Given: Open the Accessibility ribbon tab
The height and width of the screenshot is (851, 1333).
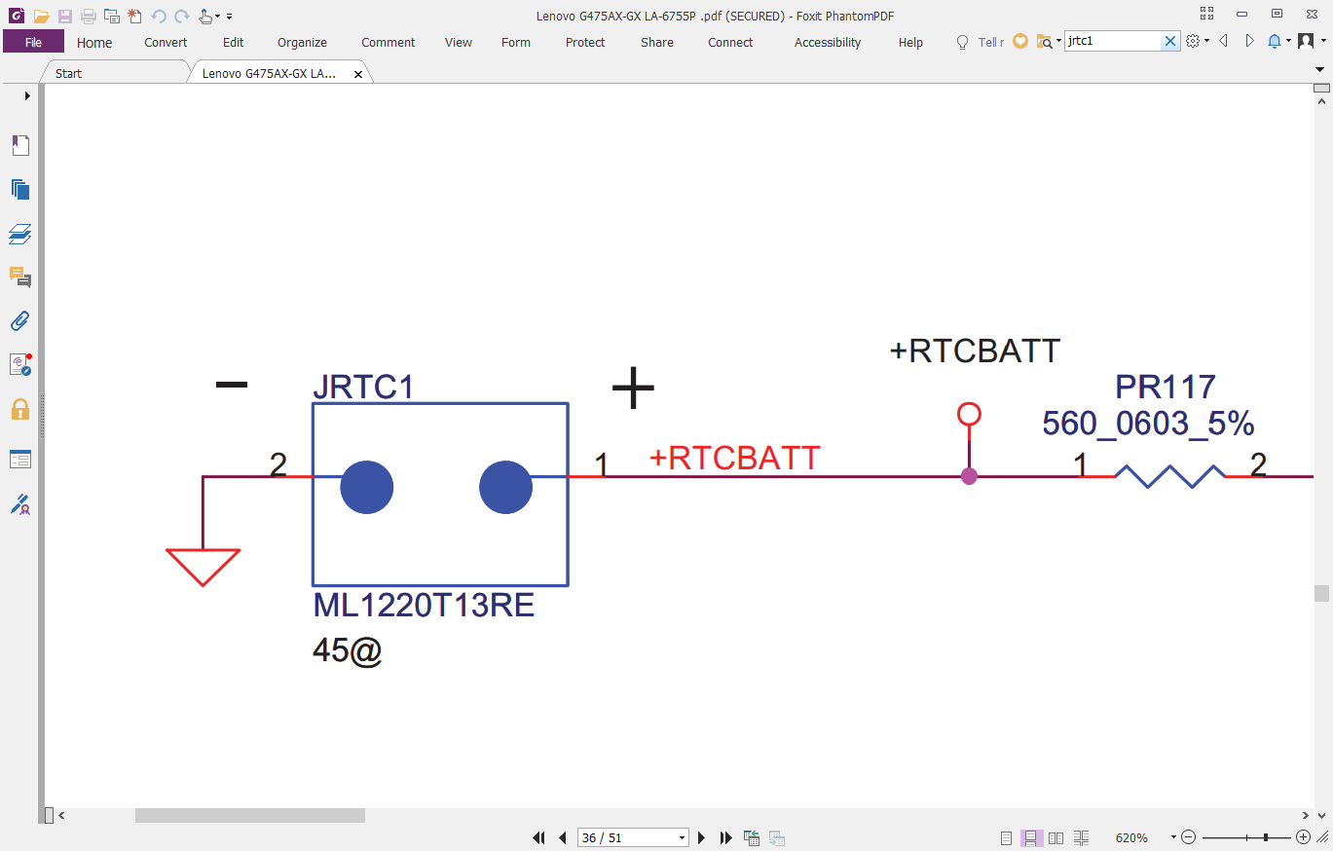Looking at the screenshot, I should (828, 43).
